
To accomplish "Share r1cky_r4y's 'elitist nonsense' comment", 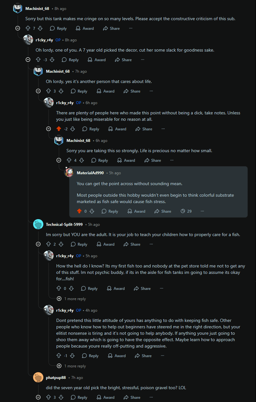I will 143,356.
